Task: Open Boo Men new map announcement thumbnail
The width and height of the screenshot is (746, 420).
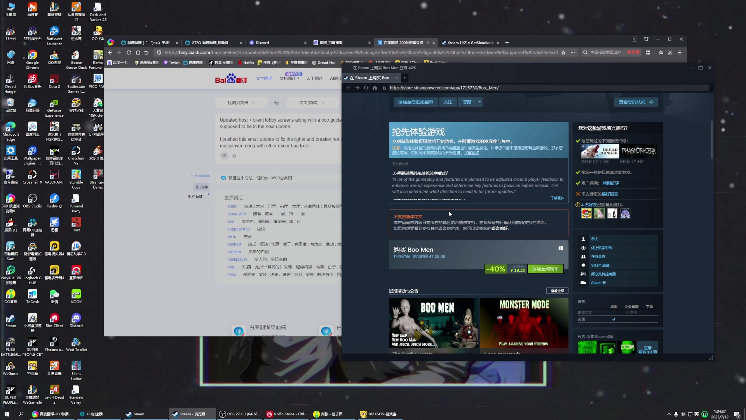Action: 433,323
